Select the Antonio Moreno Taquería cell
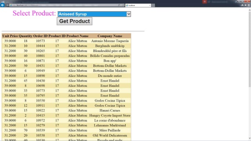Image resolution: width=251 pixels, height=141 pixels. 110,41
